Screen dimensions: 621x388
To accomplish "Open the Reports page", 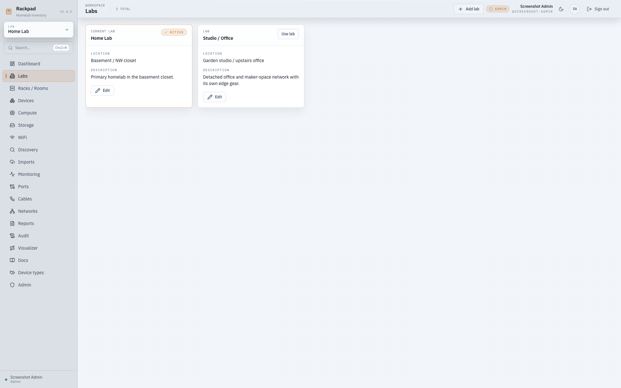I will tap(38, 223).
